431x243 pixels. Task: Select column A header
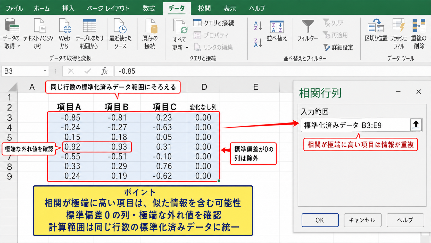click(x=32, y=87)
